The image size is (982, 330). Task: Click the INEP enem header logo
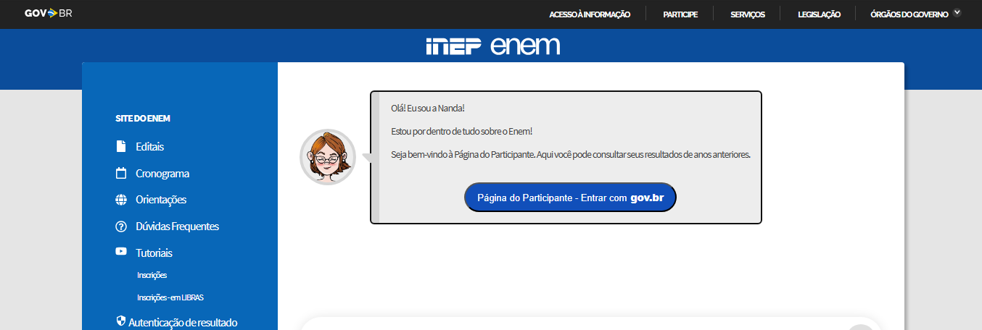[x=492, y=46]
